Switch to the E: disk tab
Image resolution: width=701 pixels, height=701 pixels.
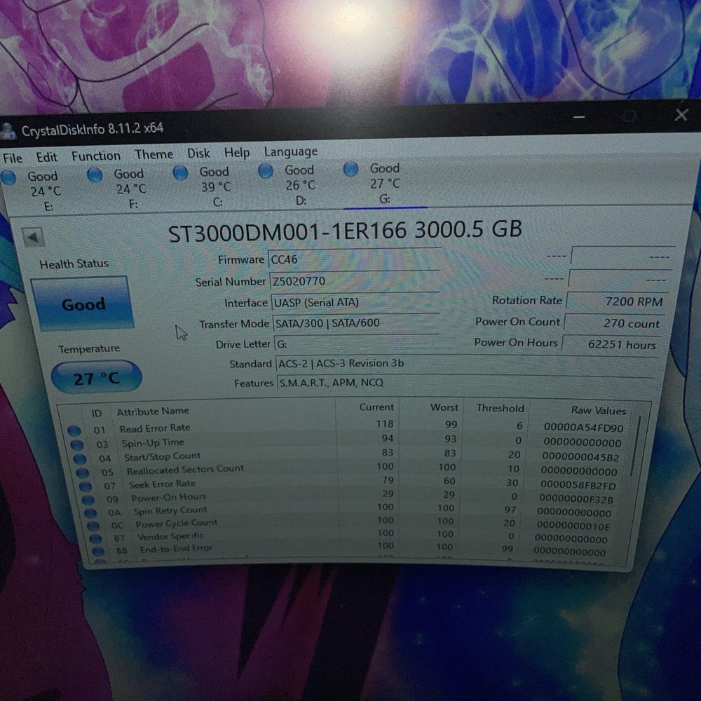pos(43,191)
